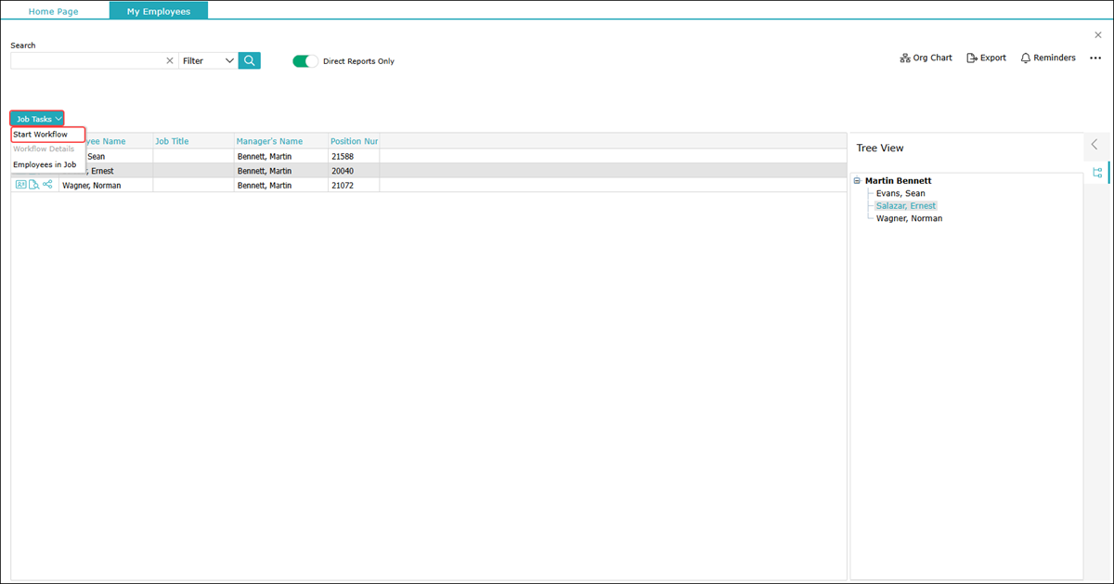Choose Start Workflow from the Job Tasks menu
Image resolution: width=1114 pixels, height=584 pixels.
pyautogui.click(x=41, y=135)
